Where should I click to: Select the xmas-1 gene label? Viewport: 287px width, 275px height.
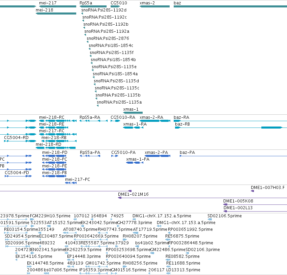coord(131,109)
